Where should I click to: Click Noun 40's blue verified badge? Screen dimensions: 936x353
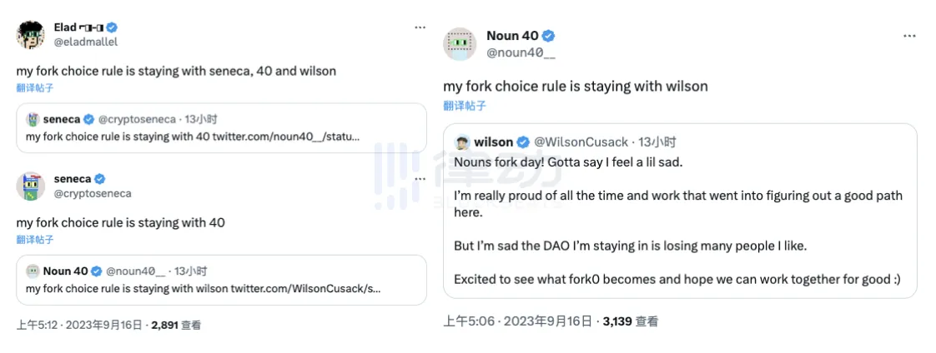(548, 36)
